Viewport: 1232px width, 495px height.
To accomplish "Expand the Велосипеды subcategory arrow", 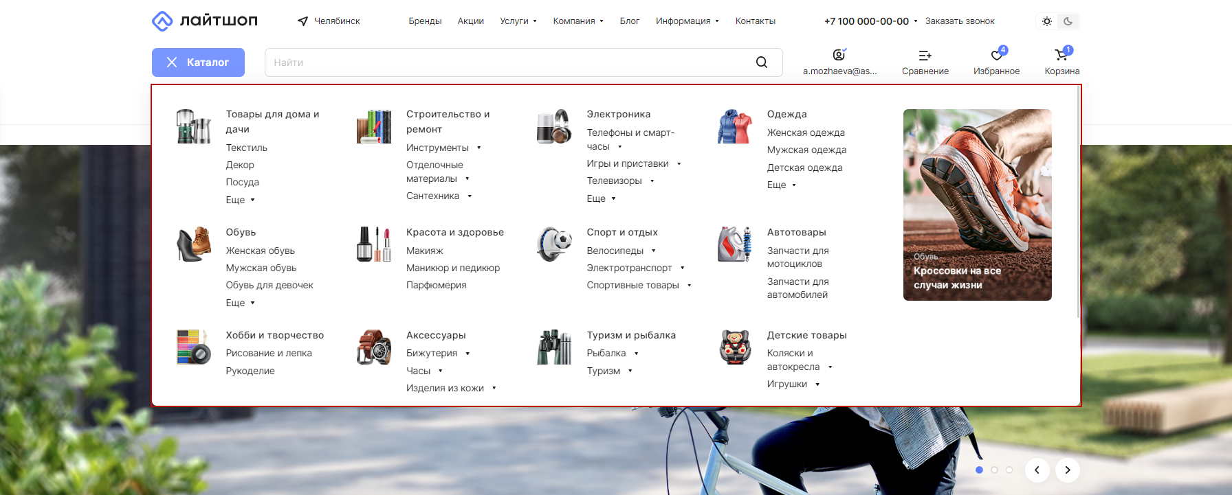I will pyautogui.click(x=654, y=251).
